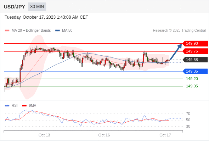
Task: Click the MA 50 blue legend swatch
Action: click(x=57, y=31)
